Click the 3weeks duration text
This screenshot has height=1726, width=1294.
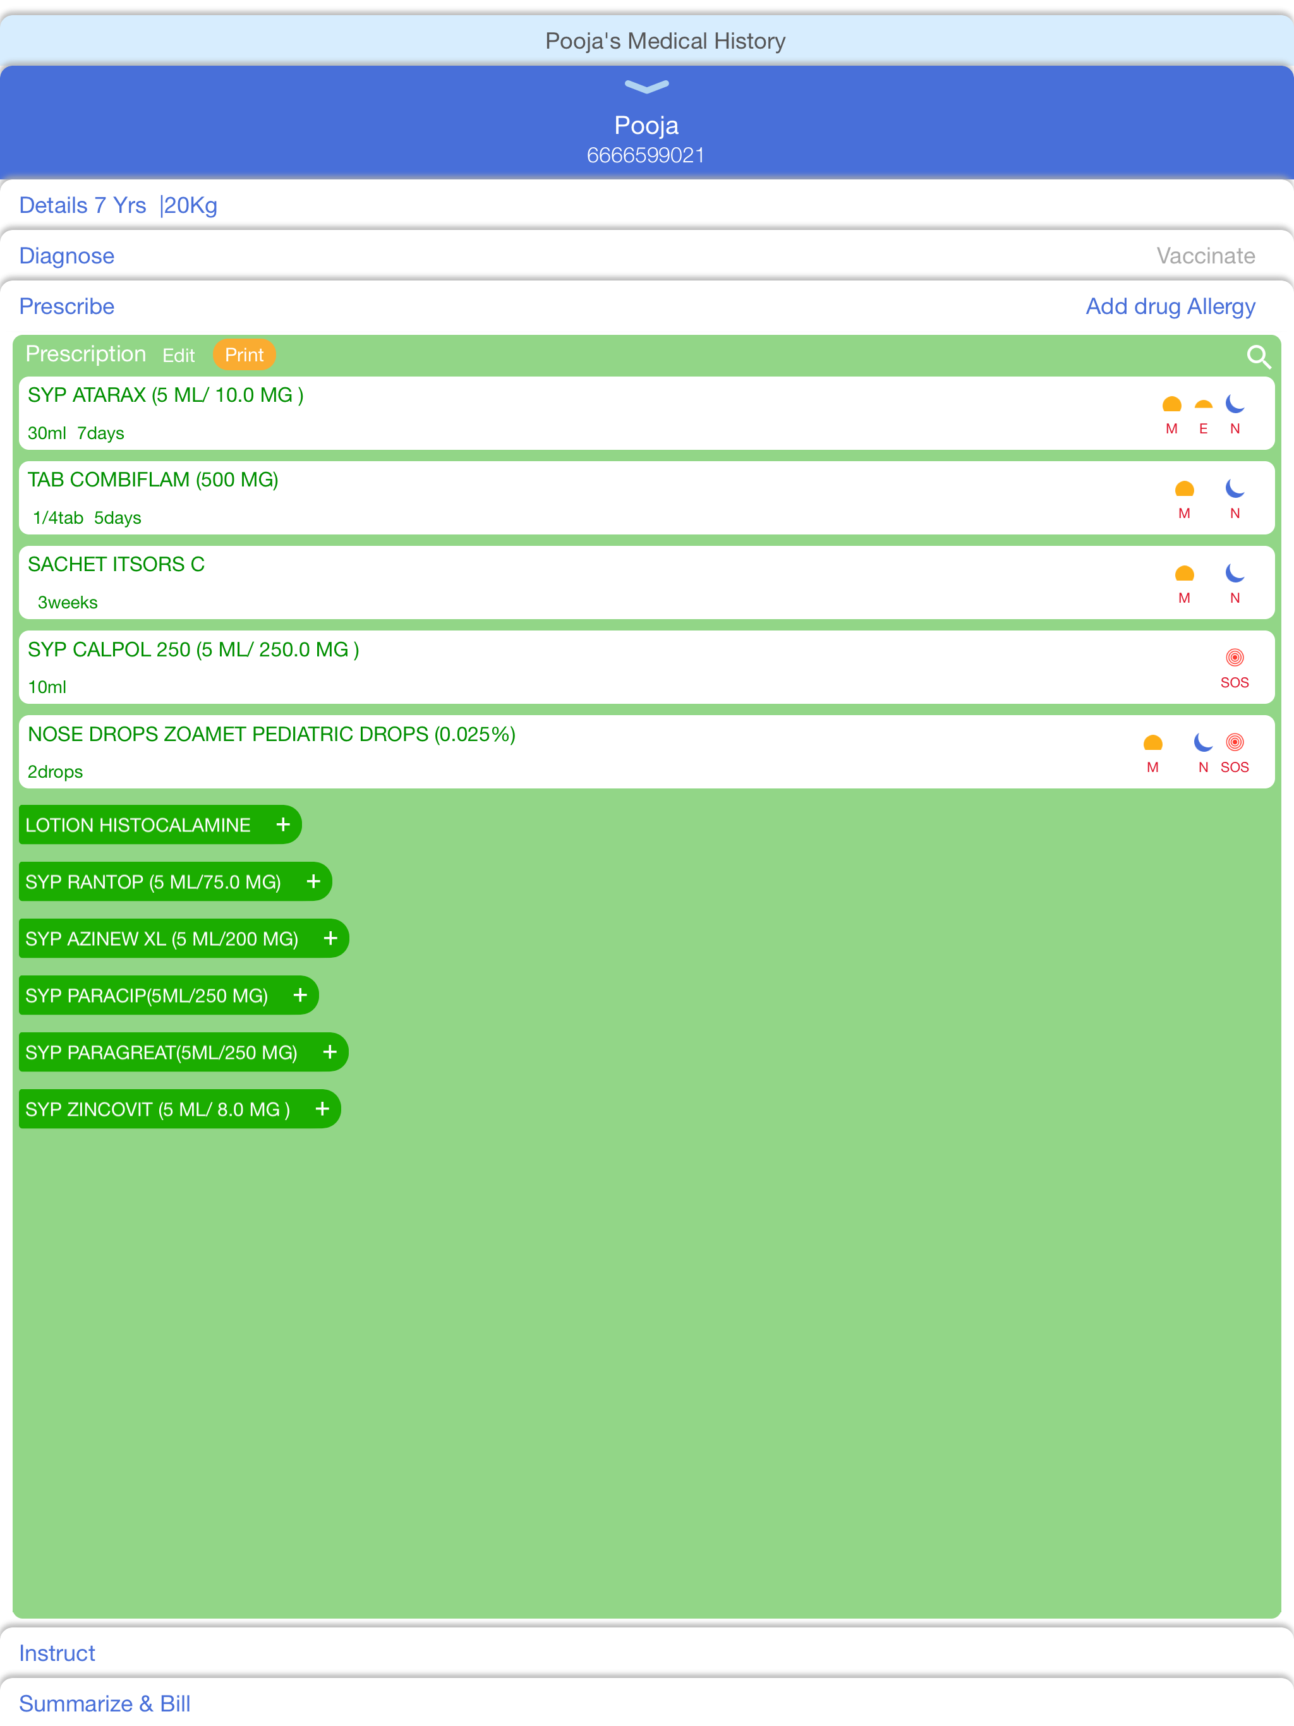[x=68, y=602]
